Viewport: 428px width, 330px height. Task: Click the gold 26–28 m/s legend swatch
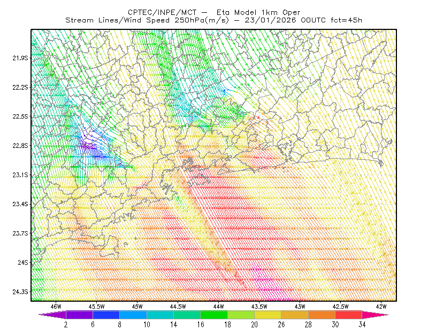click(x=295, y=315)
